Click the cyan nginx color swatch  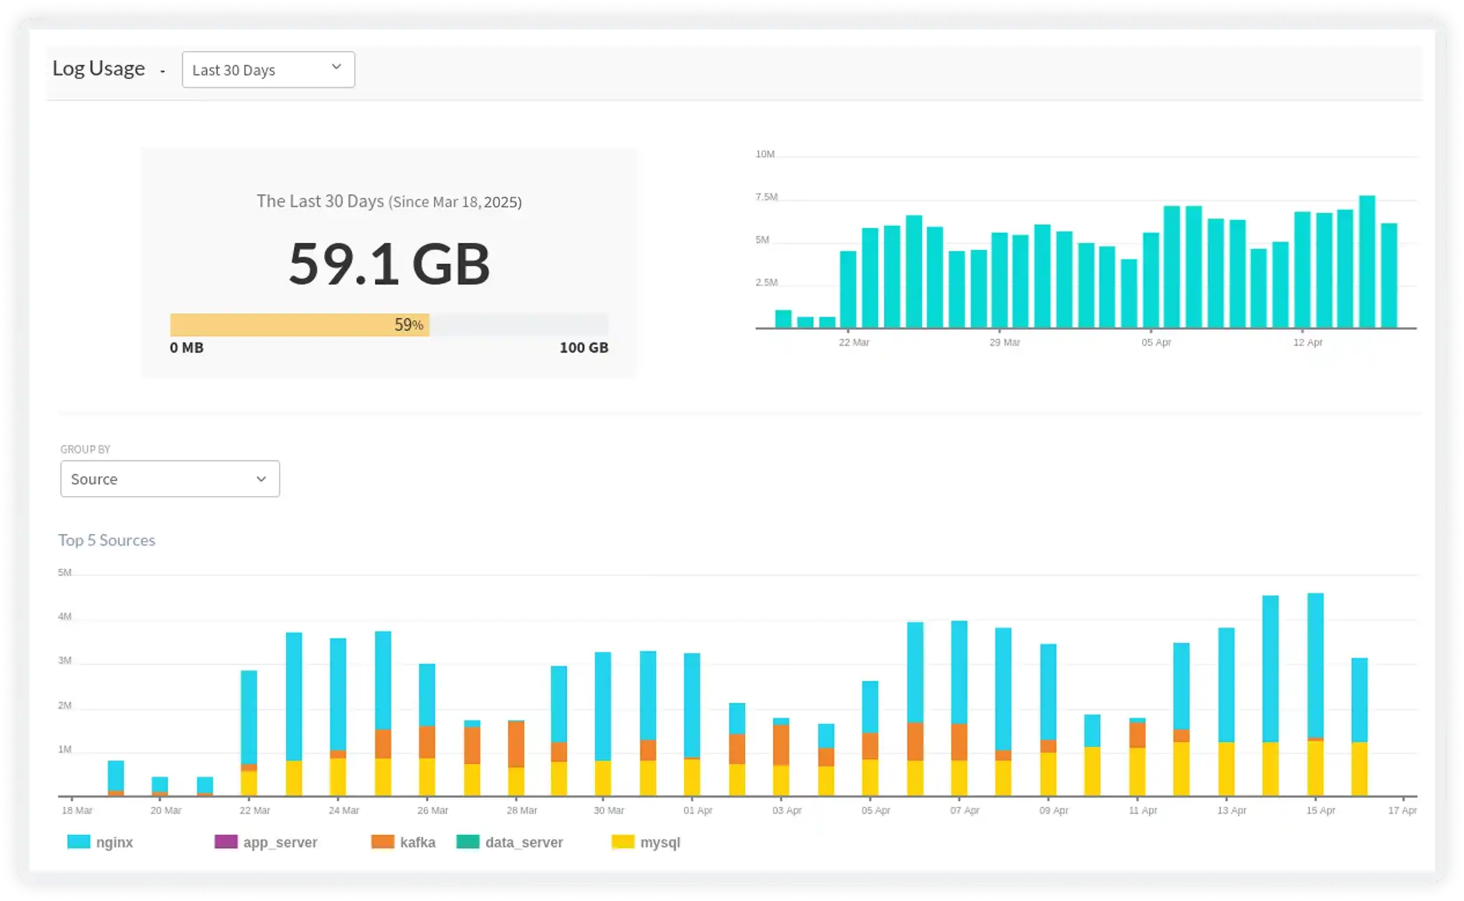(x=78, y=842)
